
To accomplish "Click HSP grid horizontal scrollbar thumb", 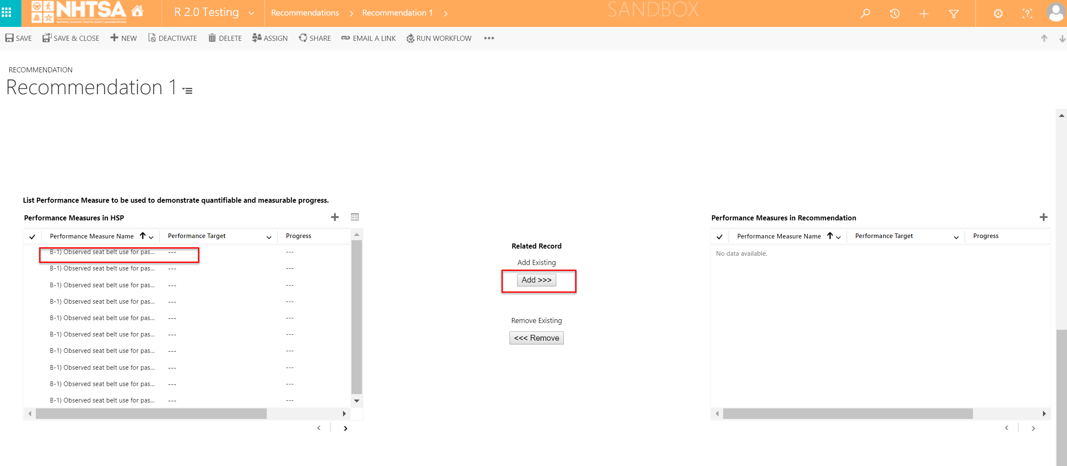I will (x=151, y=414).
